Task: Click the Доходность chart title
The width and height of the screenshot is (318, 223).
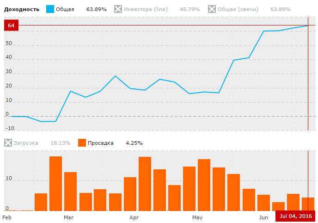Action: point(22,9)
